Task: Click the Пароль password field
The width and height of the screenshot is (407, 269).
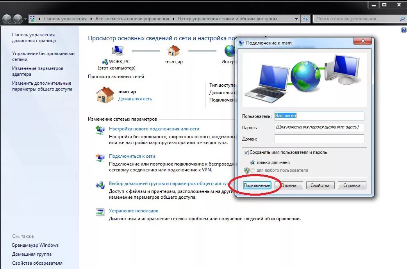Action: [x=319, y=127]
